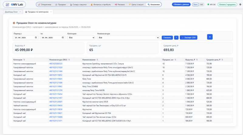Close the Дашборд Ozon tab
This screenshot has height=135, width=243.
click(x=20, y=12)
